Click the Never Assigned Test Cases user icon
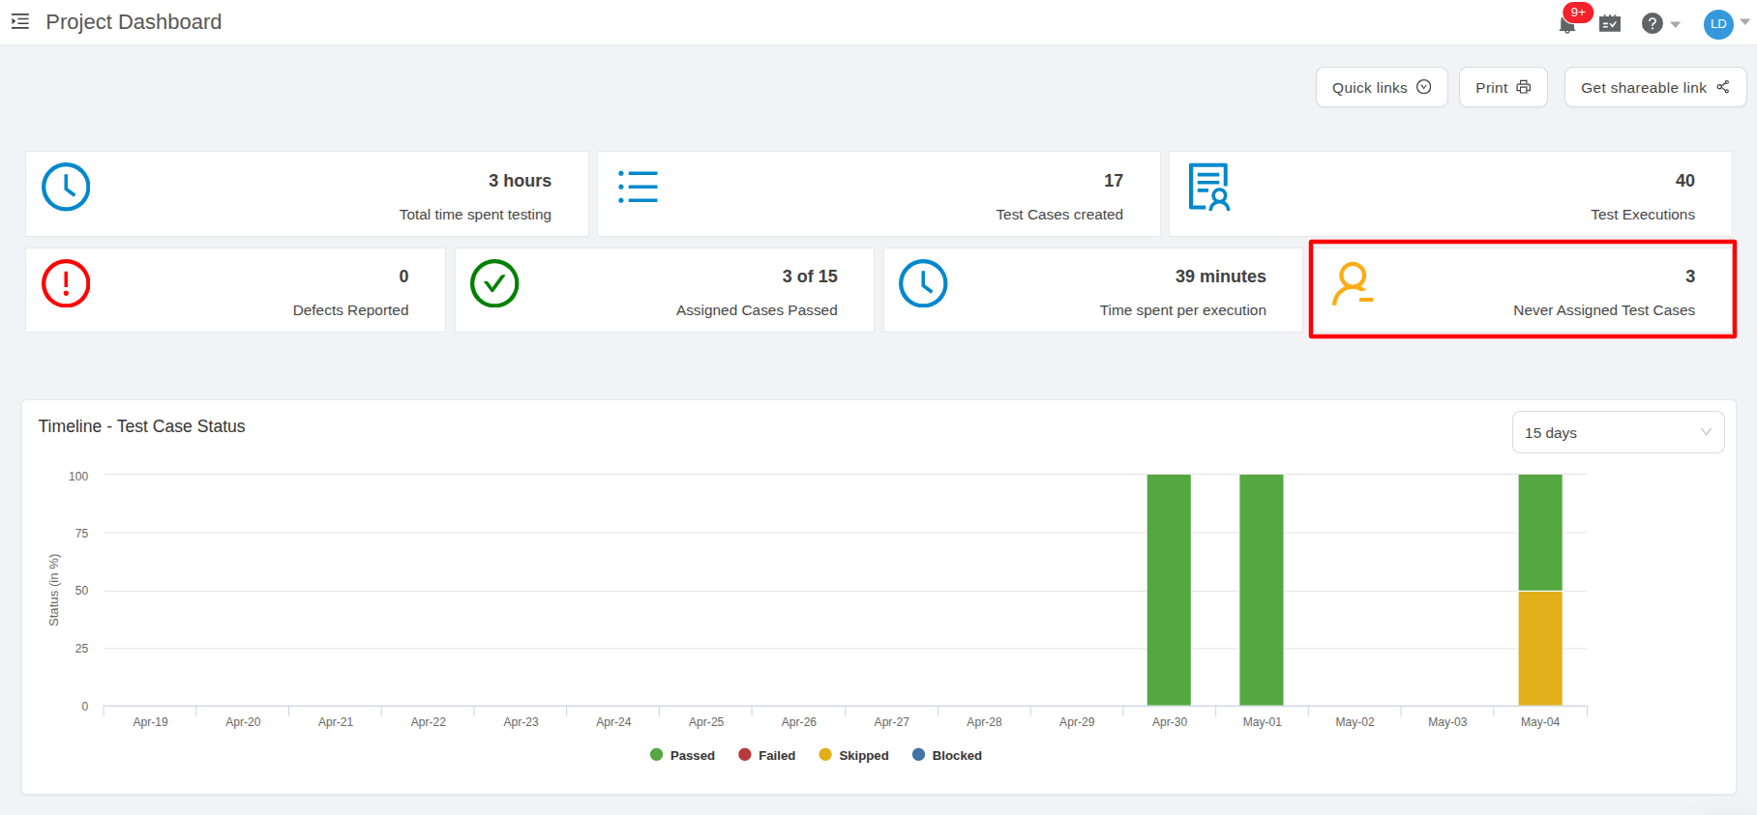 (1353, 284)
